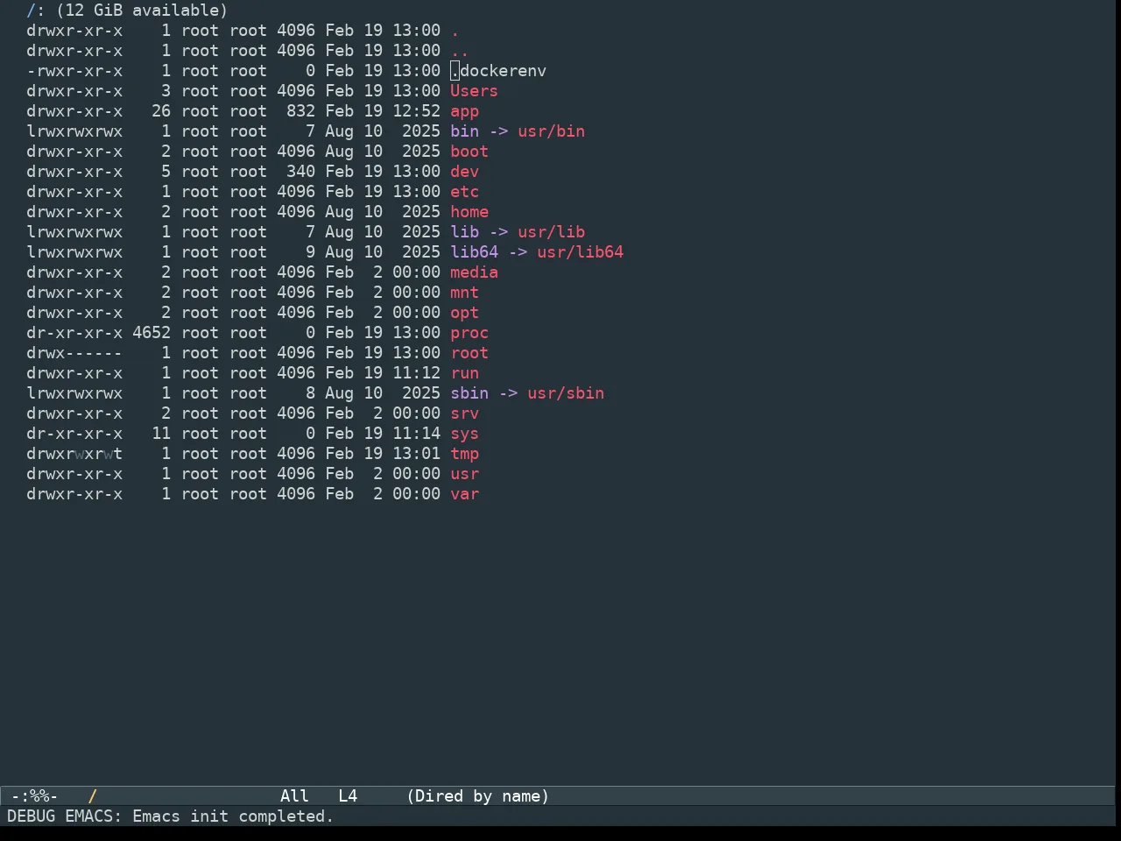Open the tmp directory
This screenshot has height=841, width=1121.
click(x=464, y=454)
